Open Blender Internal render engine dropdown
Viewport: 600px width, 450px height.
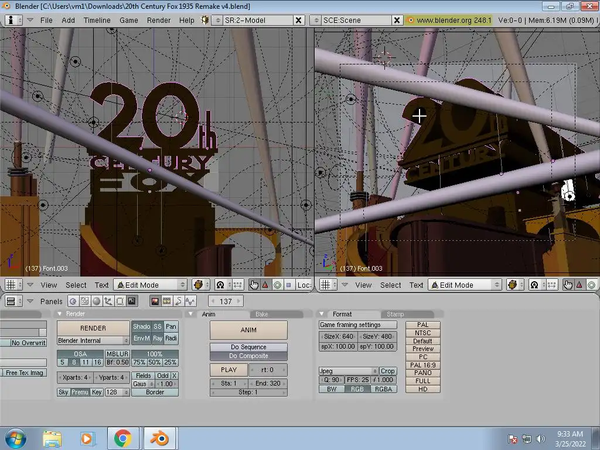(x=93, y=340)
